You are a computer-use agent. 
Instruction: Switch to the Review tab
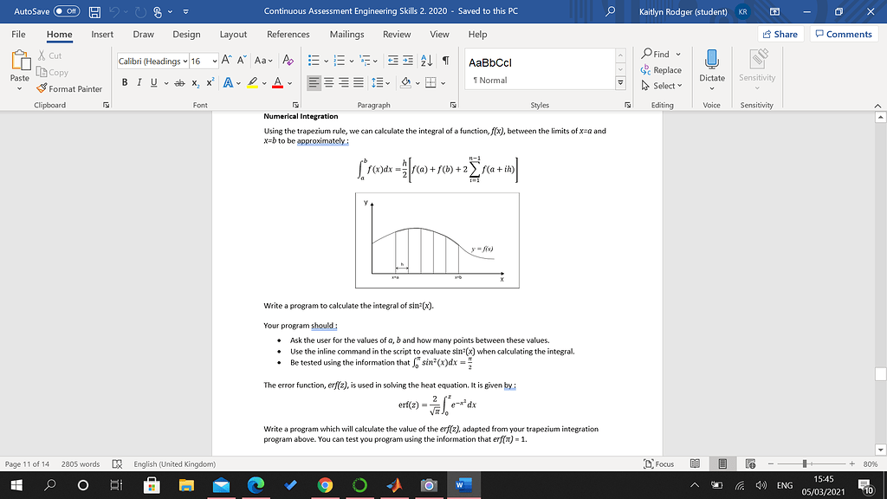(397, 34)
